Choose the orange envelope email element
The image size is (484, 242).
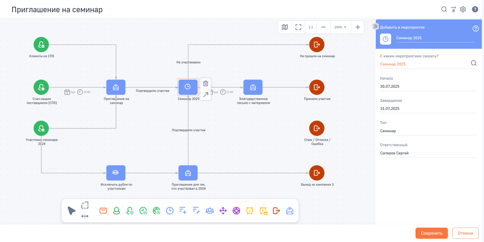tap(103, 210)
